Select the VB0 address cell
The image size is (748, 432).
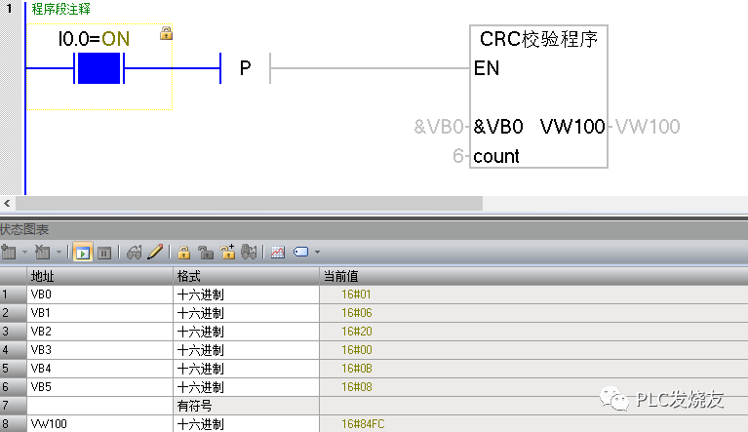coord(99,295)
